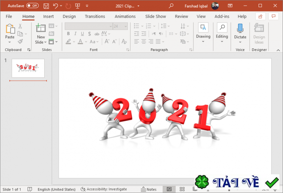
Task: Toggle Strikethrough formatting
Action: coord(97,34)
